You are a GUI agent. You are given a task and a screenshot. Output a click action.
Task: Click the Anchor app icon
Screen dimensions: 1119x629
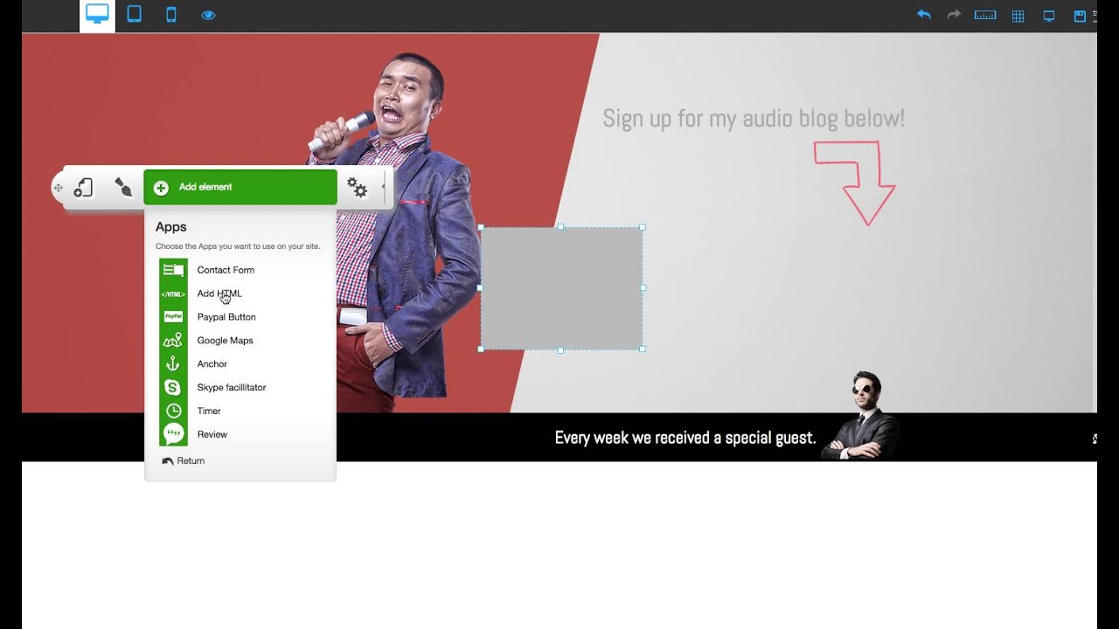pos(173,364)
